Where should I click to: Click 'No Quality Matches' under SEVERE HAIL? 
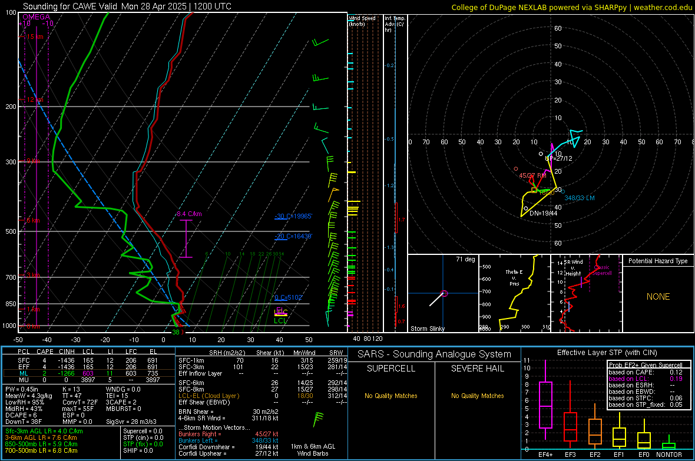coord(477,396)
